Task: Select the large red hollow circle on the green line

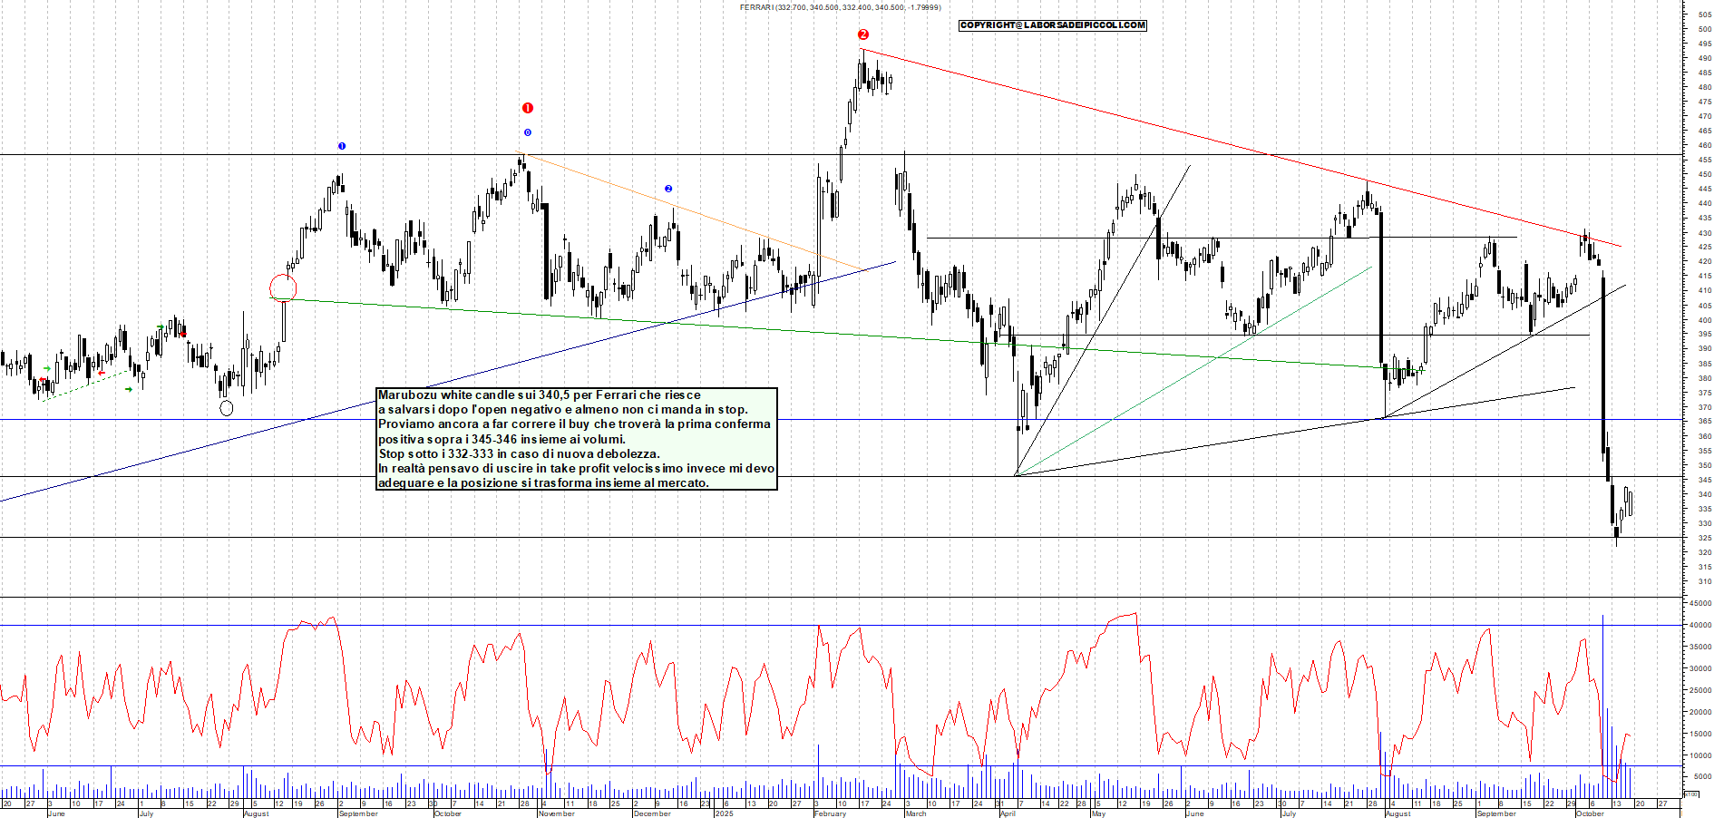Action: tap(283, 288)
